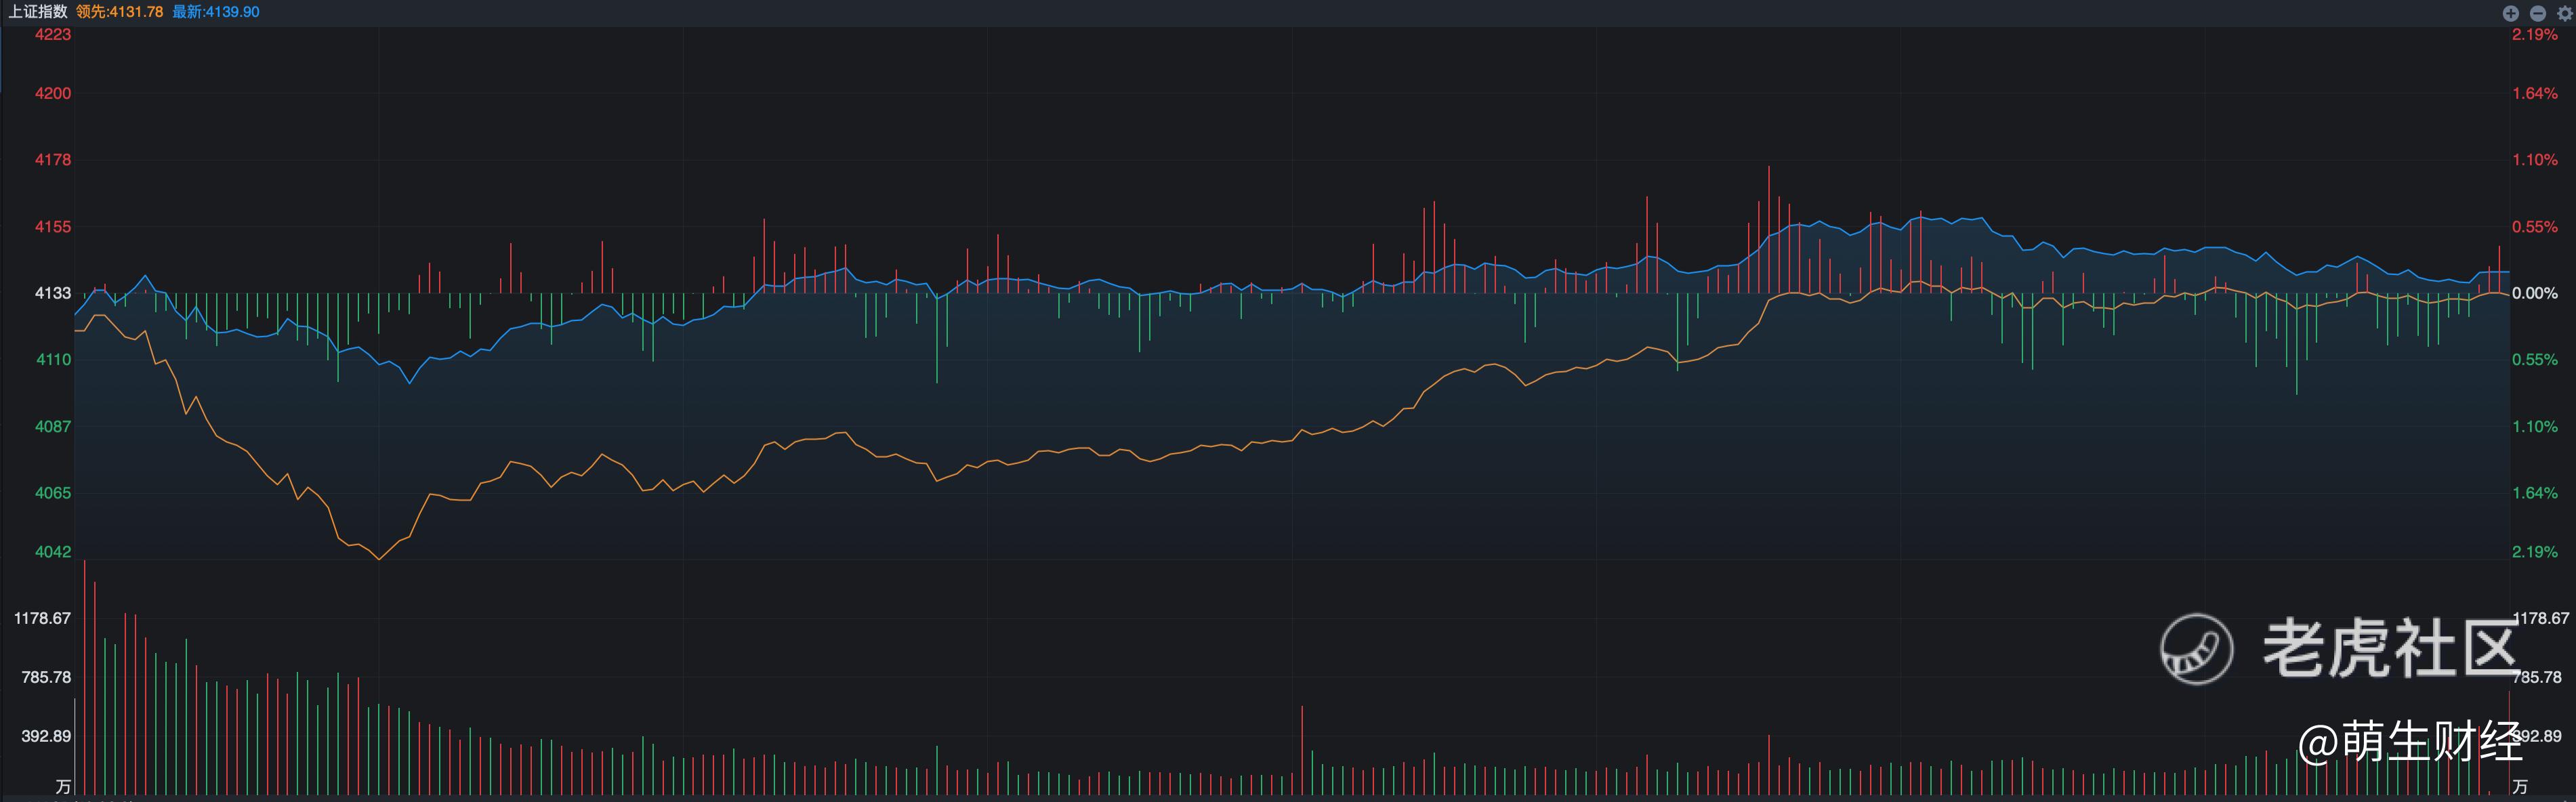
Task: Click the 4223 top price axis label
Action: (x=53, y=35)
